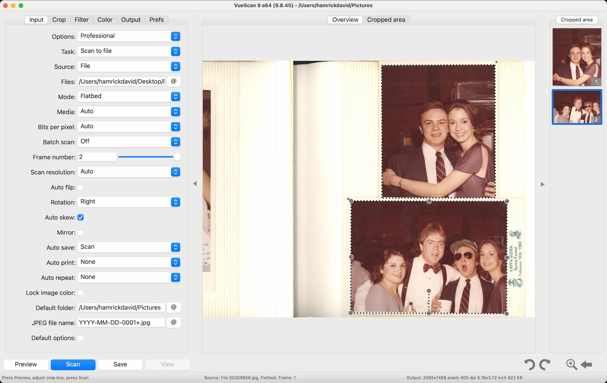Screen dimensions: 607x383
Task: Click the @ button next to Files field
Action: [174, 81]
